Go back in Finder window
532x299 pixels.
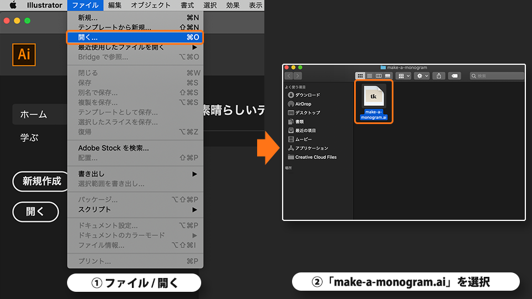click(289, 76)
